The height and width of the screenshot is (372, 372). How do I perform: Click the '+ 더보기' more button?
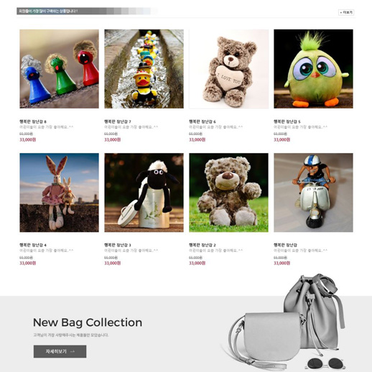coord(346,12)
